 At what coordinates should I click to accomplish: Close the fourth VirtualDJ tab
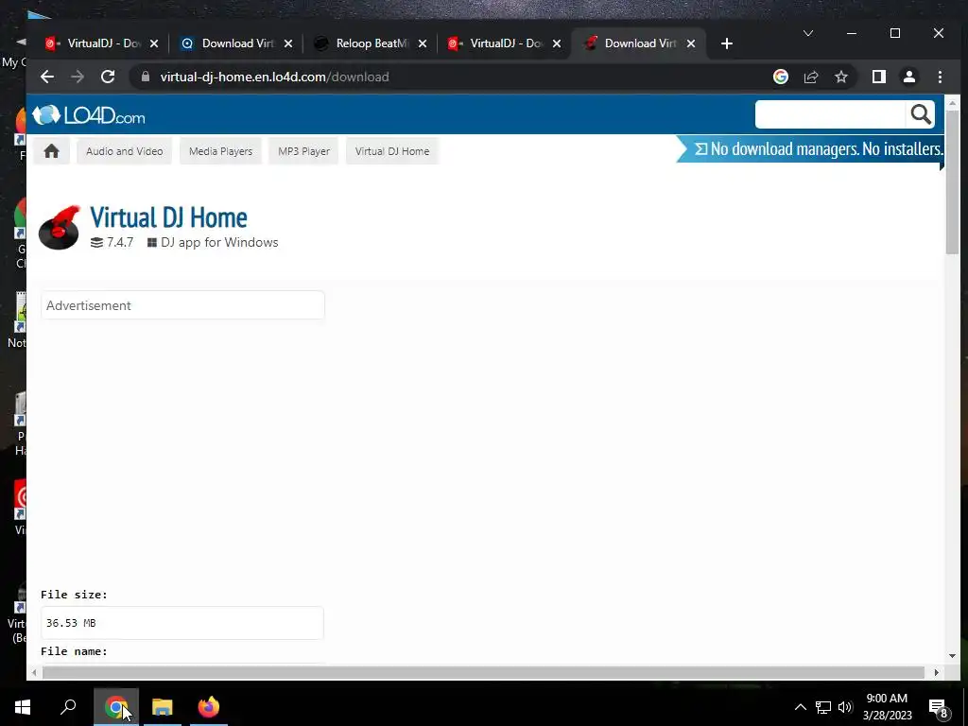tap(556, 43)
